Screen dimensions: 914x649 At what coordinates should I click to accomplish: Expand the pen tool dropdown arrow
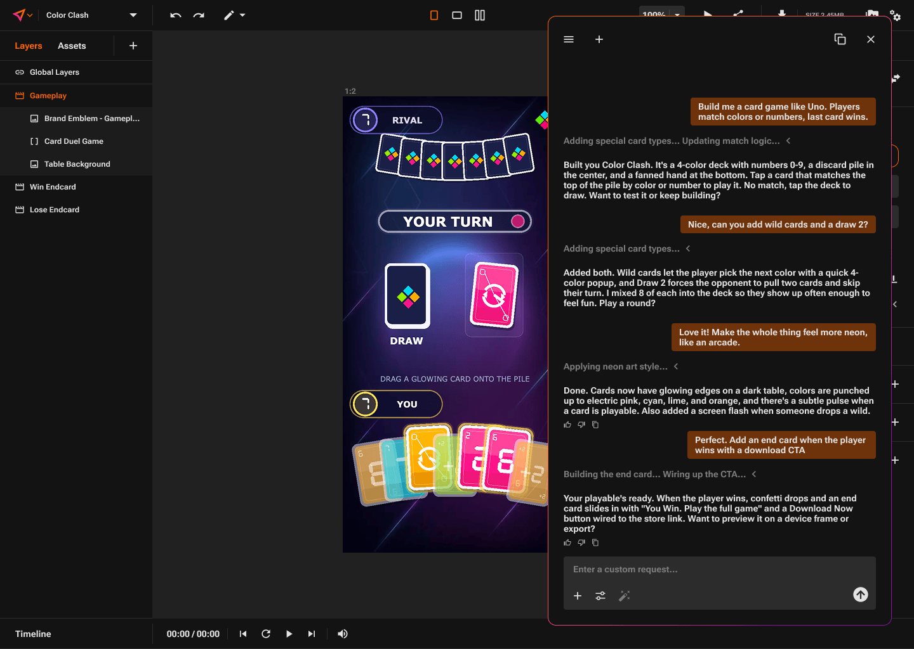click(x=242, y=15)
